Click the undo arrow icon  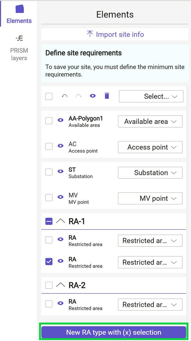[64, 96]
